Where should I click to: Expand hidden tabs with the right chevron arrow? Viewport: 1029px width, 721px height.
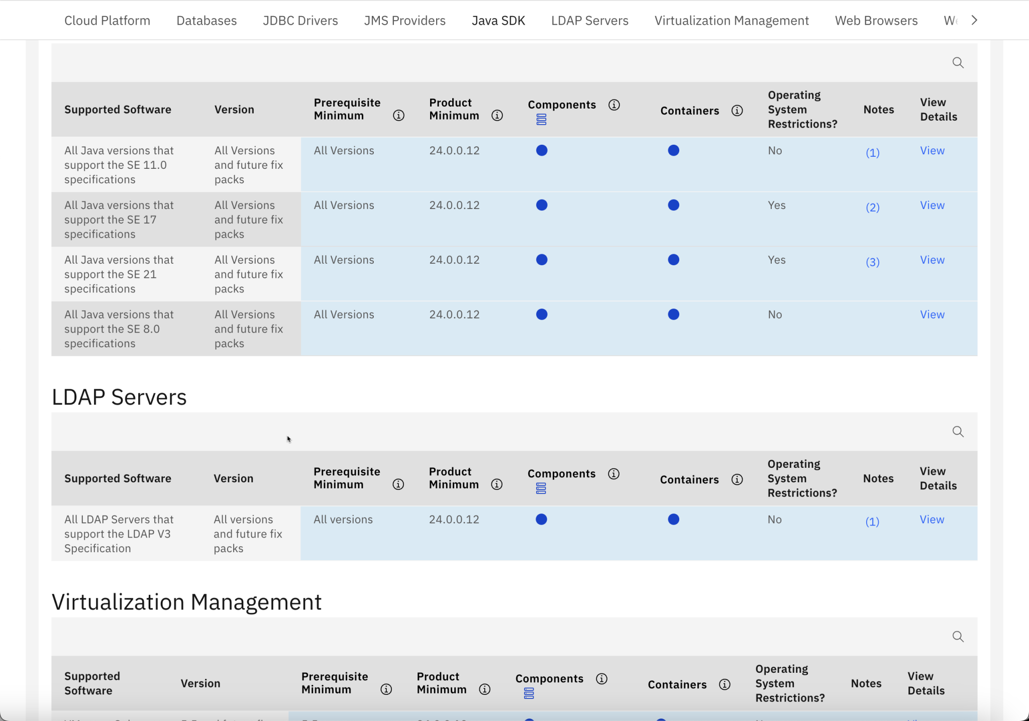coord(974,20)
